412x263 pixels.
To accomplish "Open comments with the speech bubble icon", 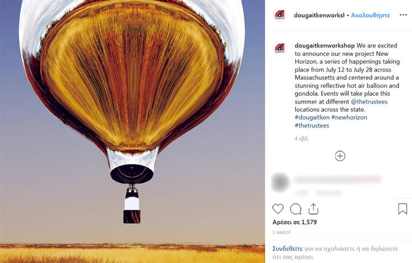I will click(295, 209).
